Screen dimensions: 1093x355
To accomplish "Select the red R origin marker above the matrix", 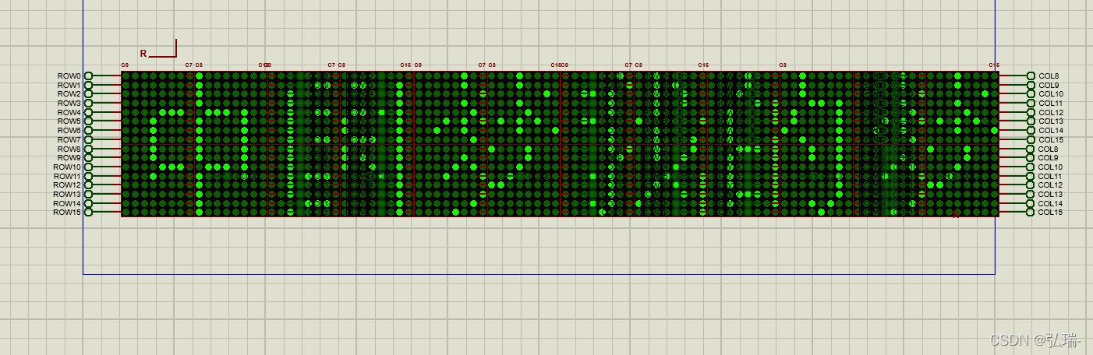I will [143, 53].
